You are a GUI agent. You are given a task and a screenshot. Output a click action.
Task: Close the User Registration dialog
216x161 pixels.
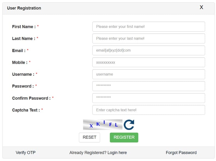pyautogui.click(x=201, y=7)
